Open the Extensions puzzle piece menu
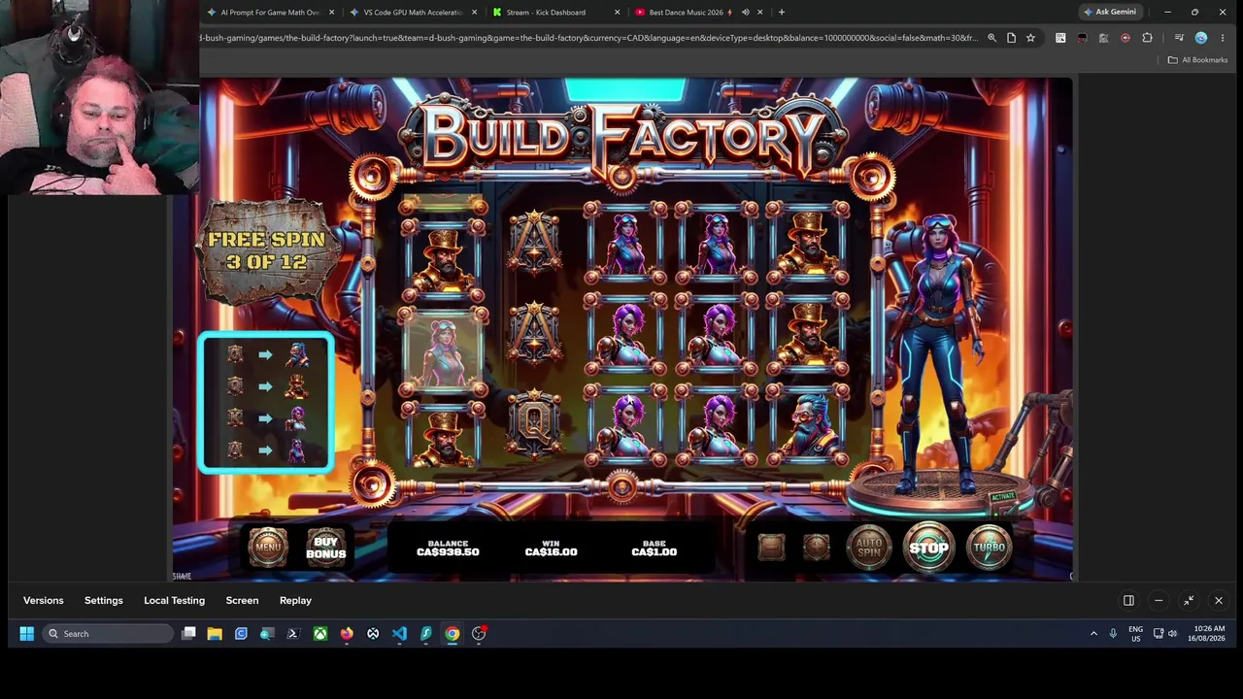The width and height of the screenshot is (1243, 699). pyautogui.click(x=1147, y=38)
